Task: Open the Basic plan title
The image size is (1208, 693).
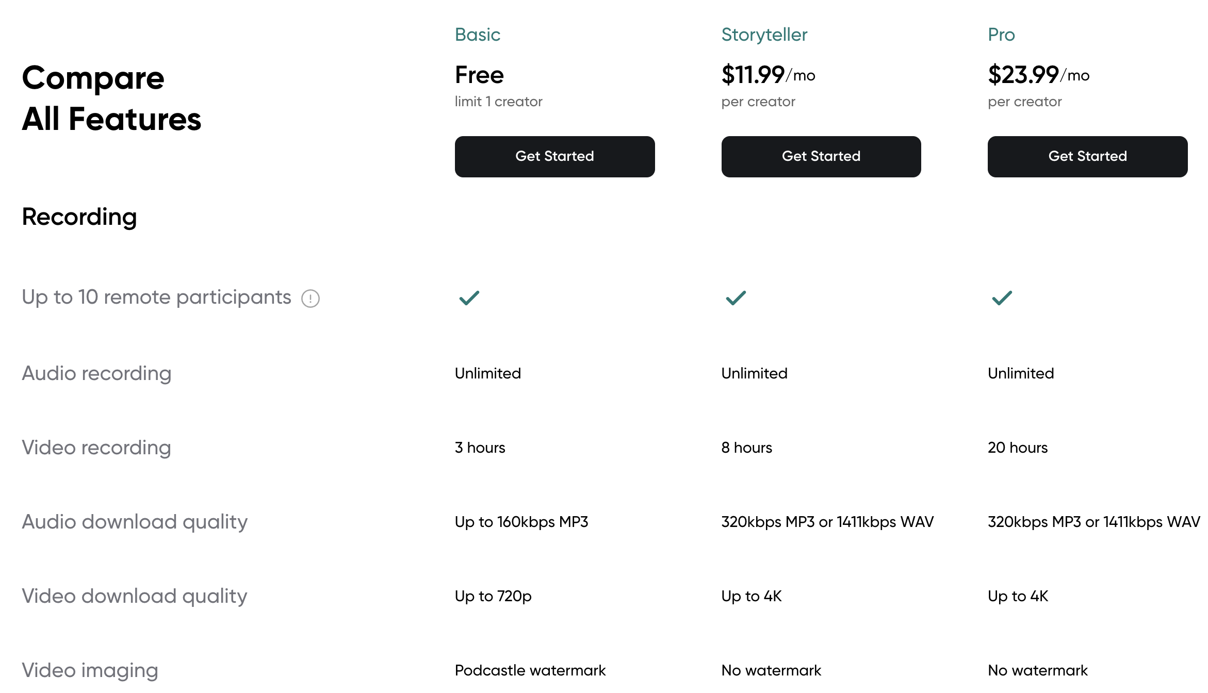Action: coord(478,35)
